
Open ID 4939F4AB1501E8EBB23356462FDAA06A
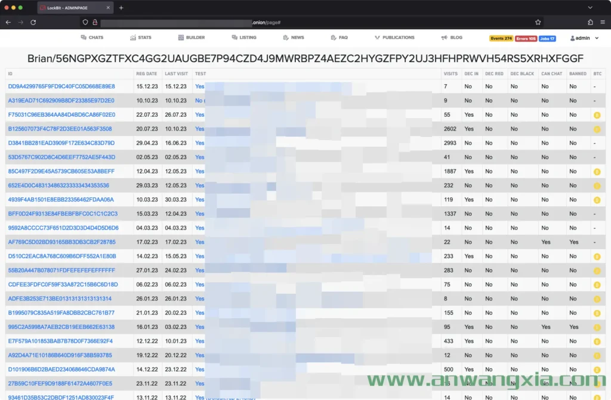pyautogui.click(x=61, y=200)
